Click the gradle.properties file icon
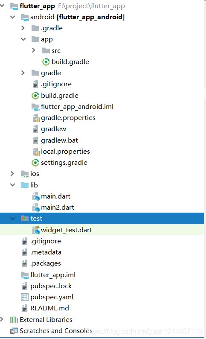The image size is (206, 339). [36, 118]
